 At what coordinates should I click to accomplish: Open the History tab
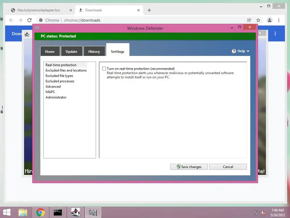pos(94,51)
